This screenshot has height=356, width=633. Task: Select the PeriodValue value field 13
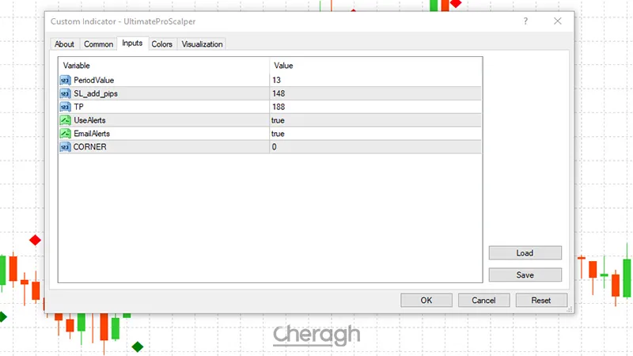(277, 81)
